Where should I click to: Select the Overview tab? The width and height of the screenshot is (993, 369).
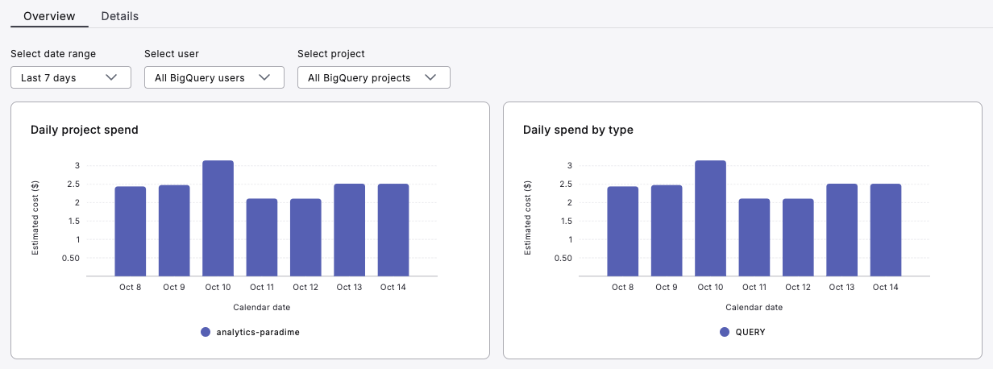pos(49,16)
